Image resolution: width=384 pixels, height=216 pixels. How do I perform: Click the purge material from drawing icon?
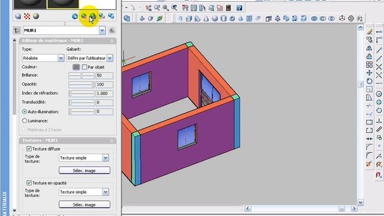(x=84, y=16)
